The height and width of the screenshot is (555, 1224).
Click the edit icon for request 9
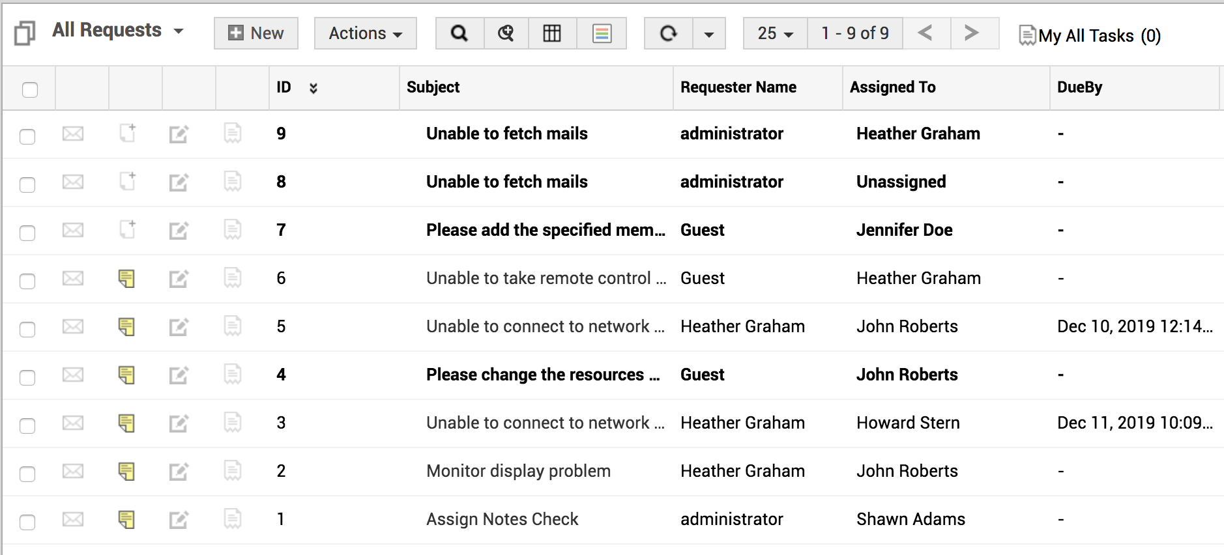pos(179,134)
